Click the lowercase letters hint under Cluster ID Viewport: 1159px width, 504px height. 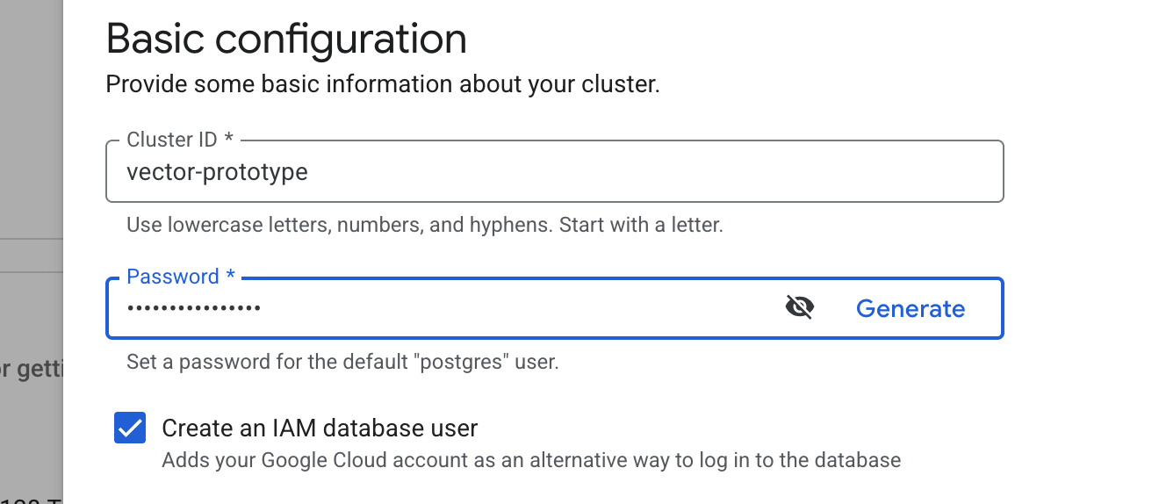(x=424, y=225)
